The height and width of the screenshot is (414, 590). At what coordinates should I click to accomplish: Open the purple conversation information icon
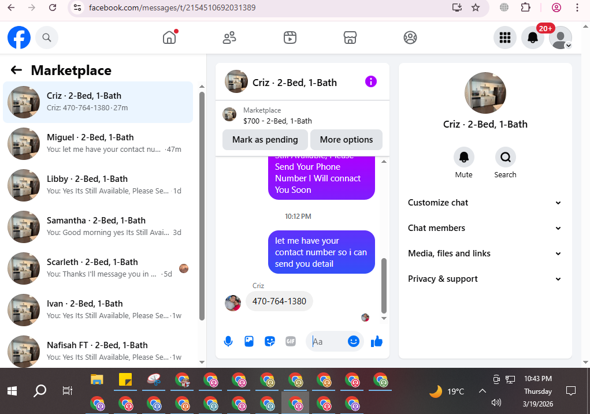pos(371,81)
